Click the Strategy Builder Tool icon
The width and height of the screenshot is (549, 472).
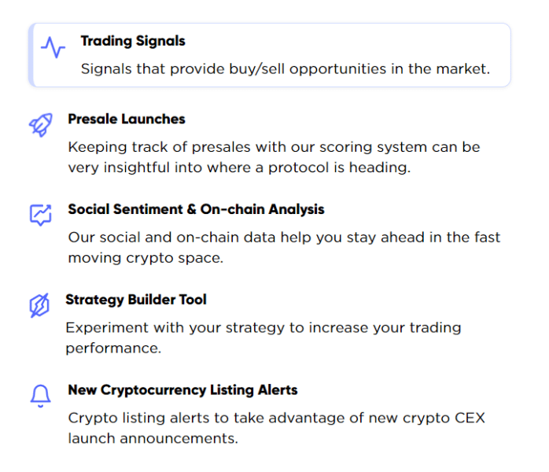click(x=39, y=305)
